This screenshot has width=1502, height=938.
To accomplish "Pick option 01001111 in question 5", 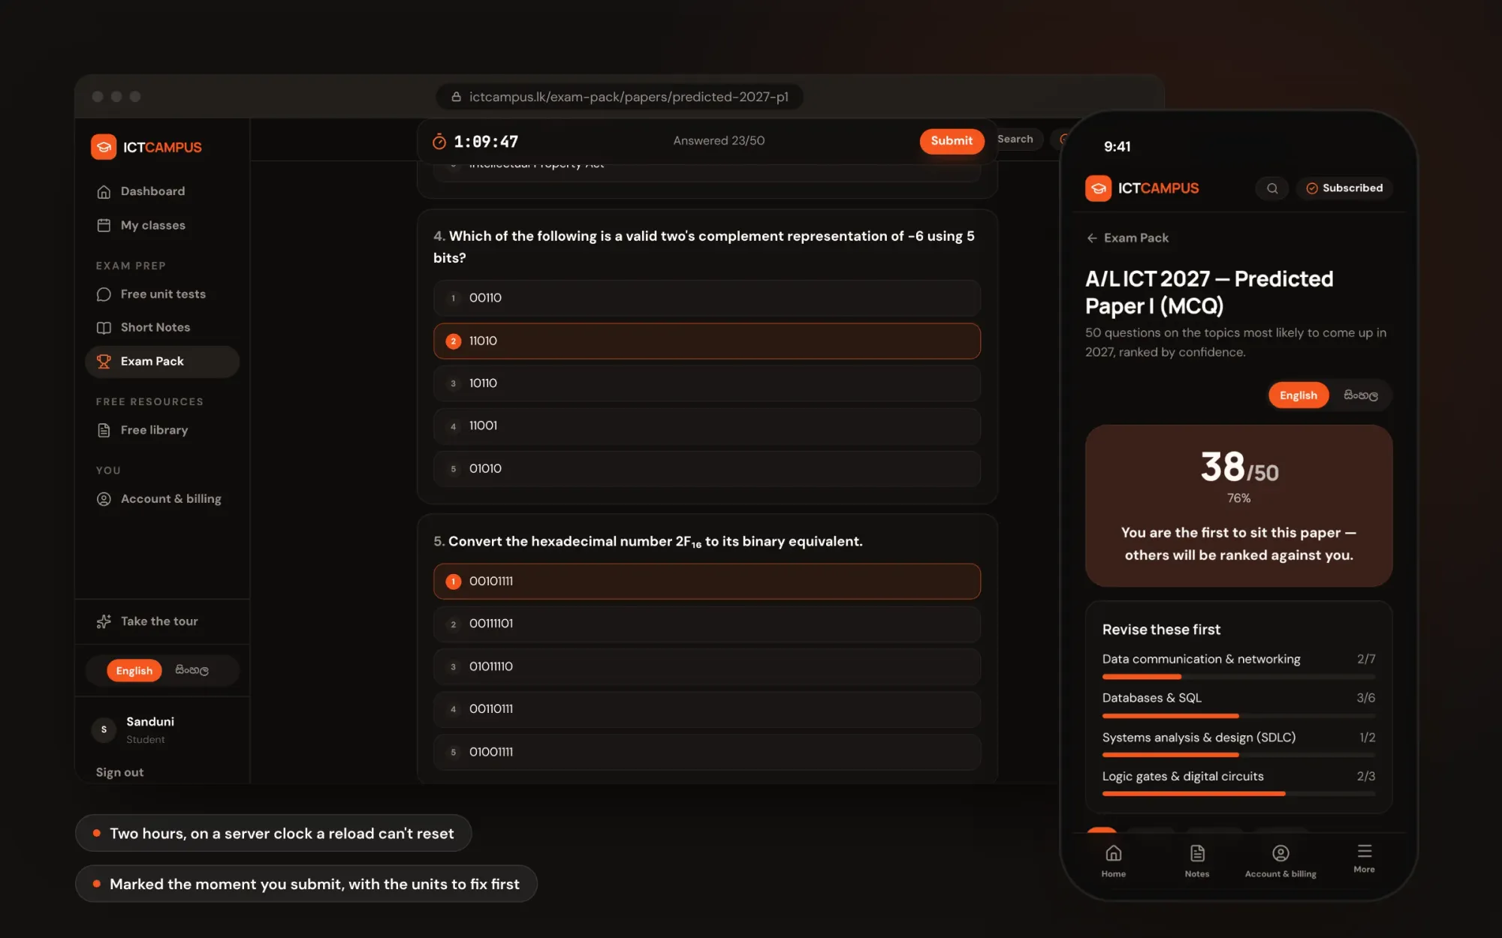I will pos(707,752).
